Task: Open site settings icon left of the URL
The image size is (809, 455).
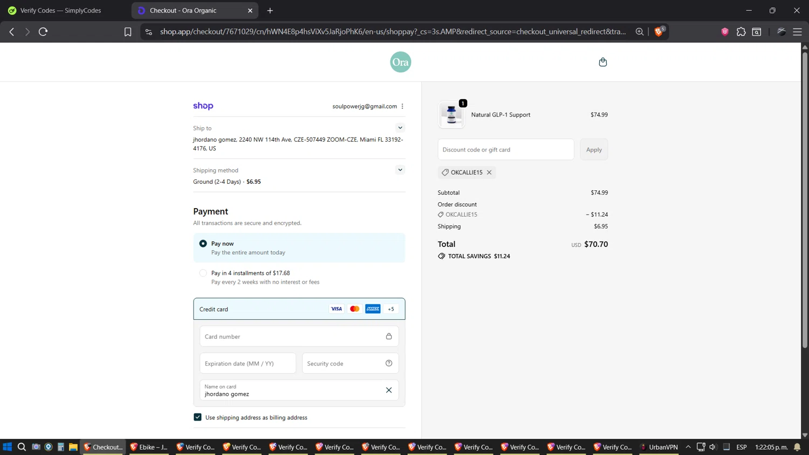Action: click(149, 32)
